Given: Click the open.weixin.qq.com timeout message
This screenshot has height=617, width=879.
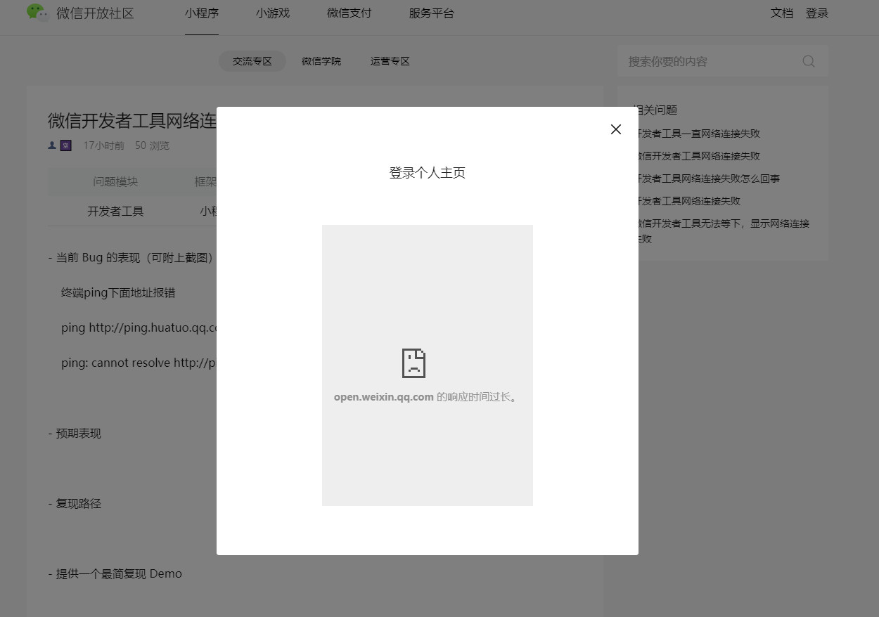Looking at the screenshot, I should point(427,397).
